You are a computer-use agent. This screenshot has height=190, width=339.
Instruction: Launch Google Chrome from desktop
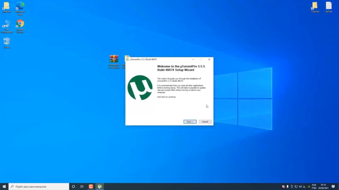tap(20, 26)
